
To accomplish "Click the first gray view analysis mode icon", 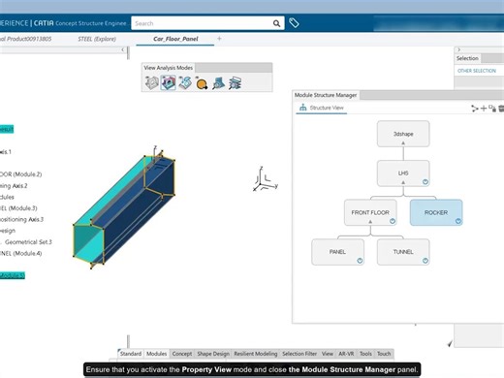I will click(151, 83).
